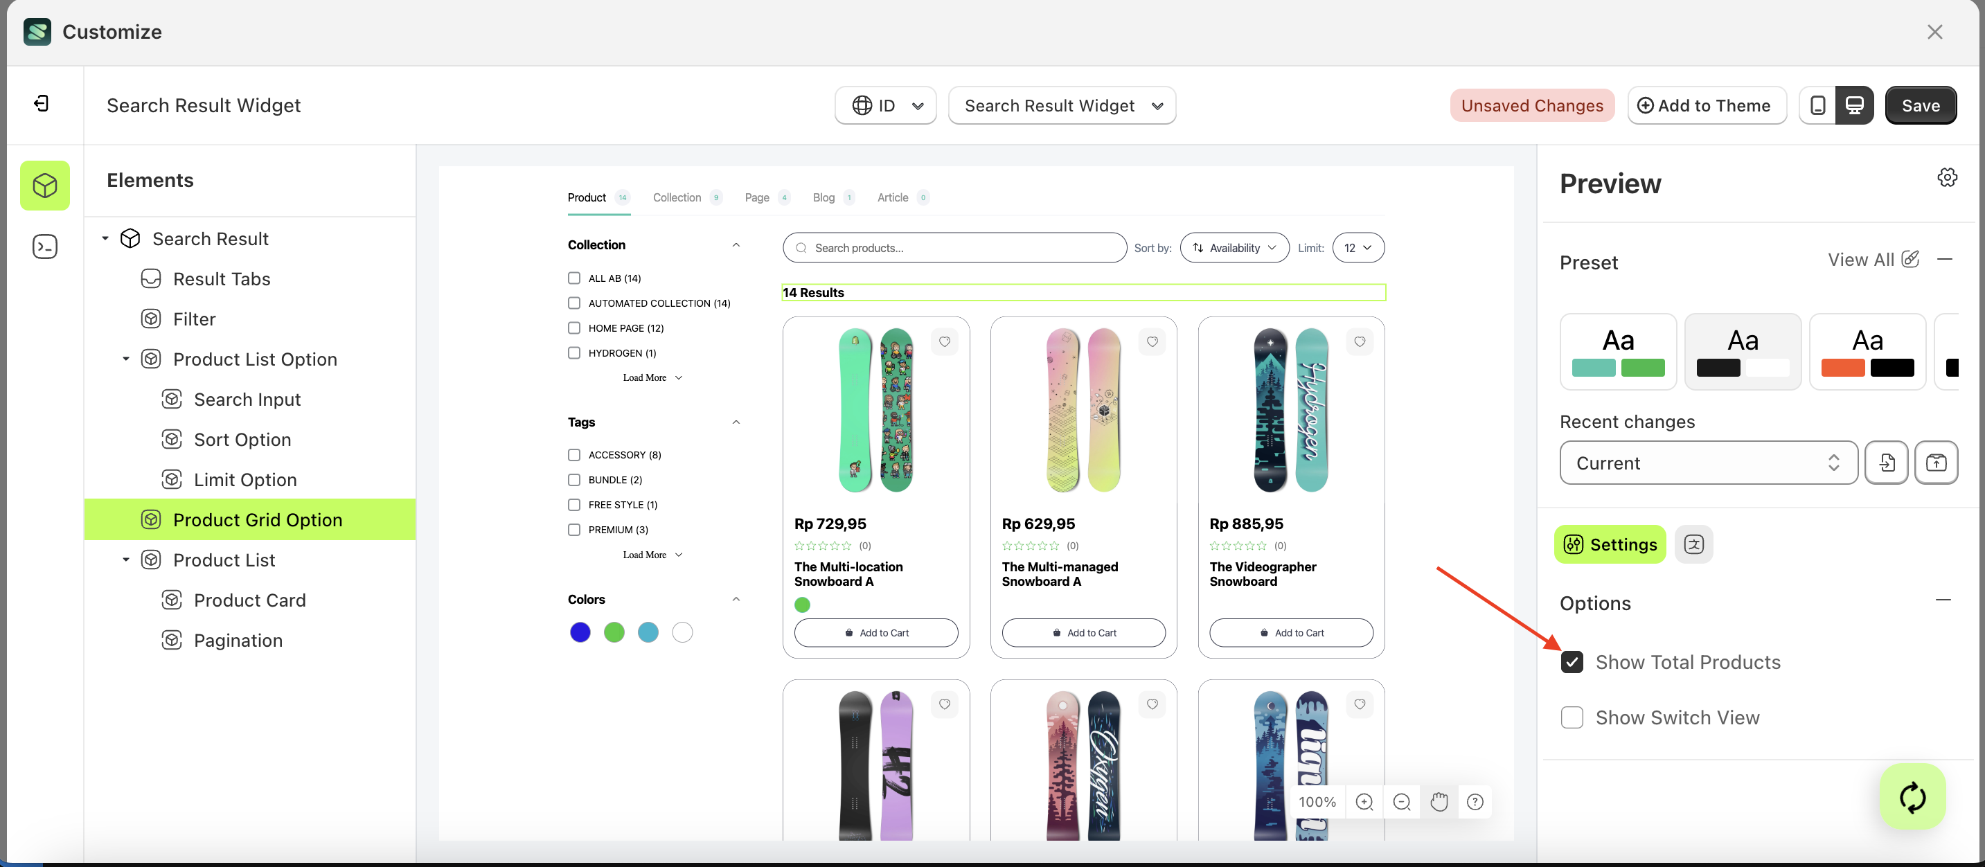The width and height of the screenshot is (1985, 867).
Task: Open the Preview settings gear
Action: (1947, 177)
